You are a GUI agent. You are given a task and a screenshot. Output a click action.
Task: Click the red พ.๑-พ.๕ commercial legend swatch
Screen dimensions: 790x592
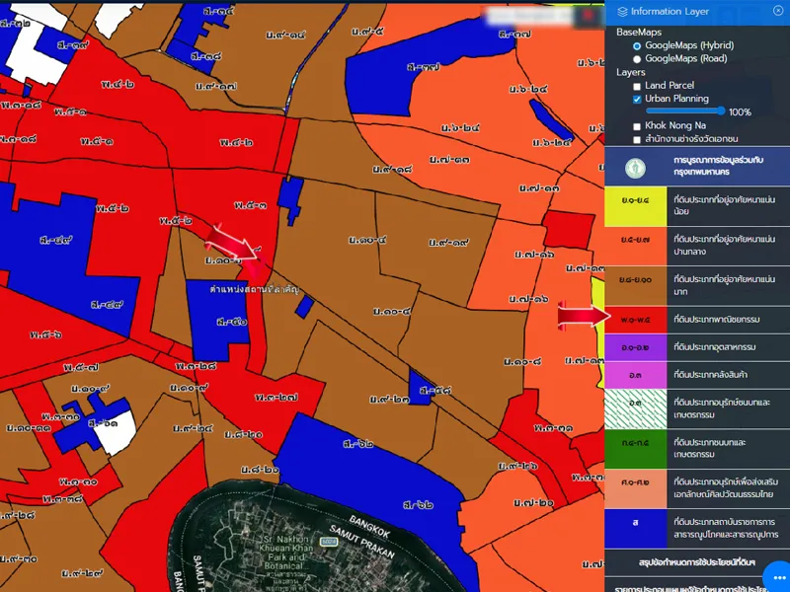click(x=634, y=319)
